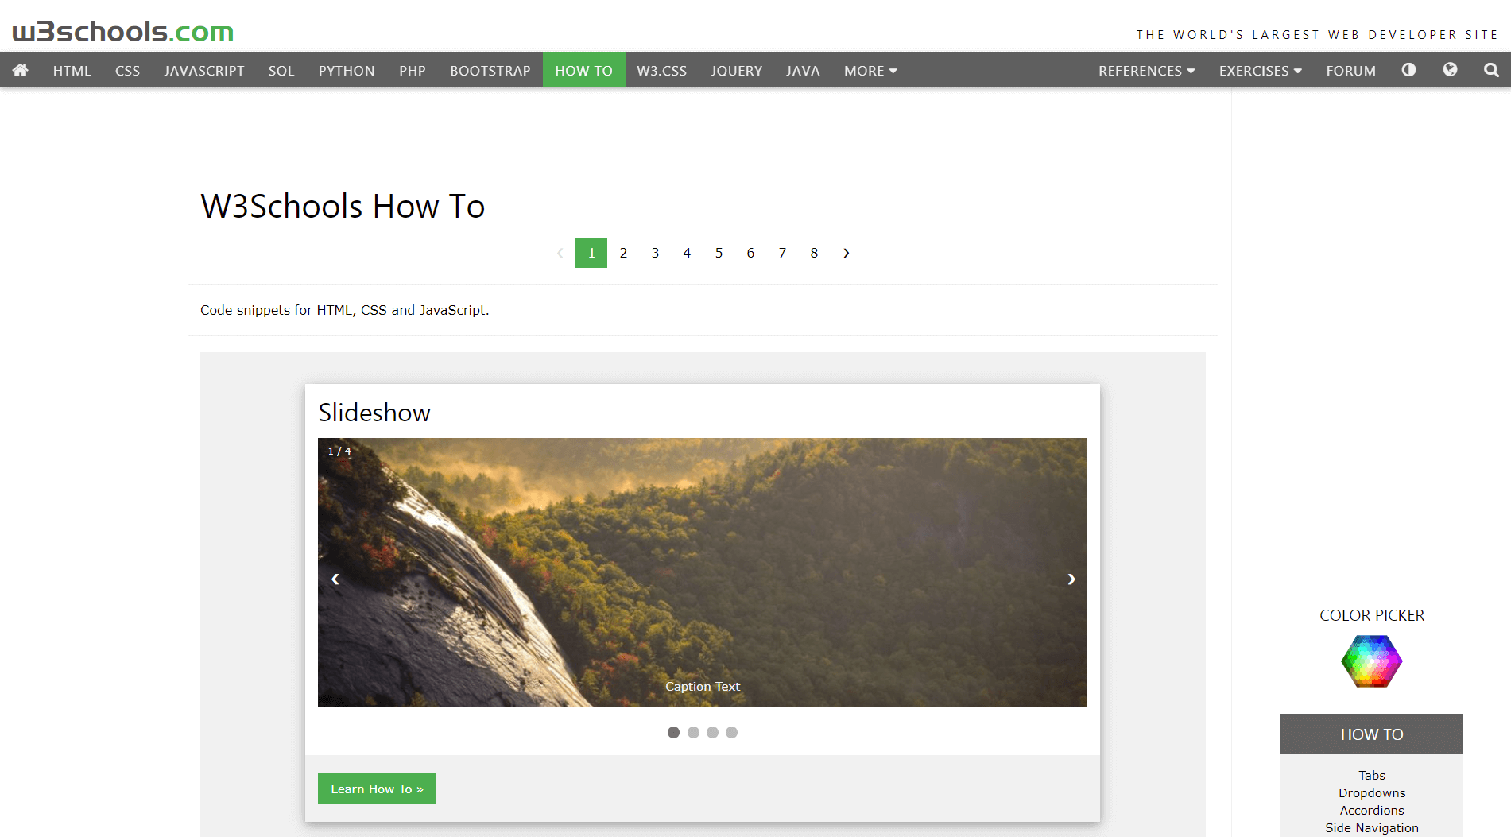Screen dimensions: 1511x837
Task: Open the PYTHON menu item
Action: click(347, 70)
